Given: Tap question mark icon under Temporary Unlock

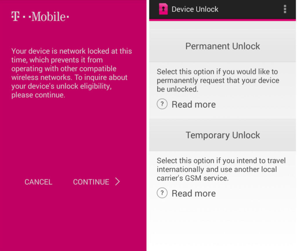Looking at the screenshot, I should pyautogui.click(x=162, y=193).
